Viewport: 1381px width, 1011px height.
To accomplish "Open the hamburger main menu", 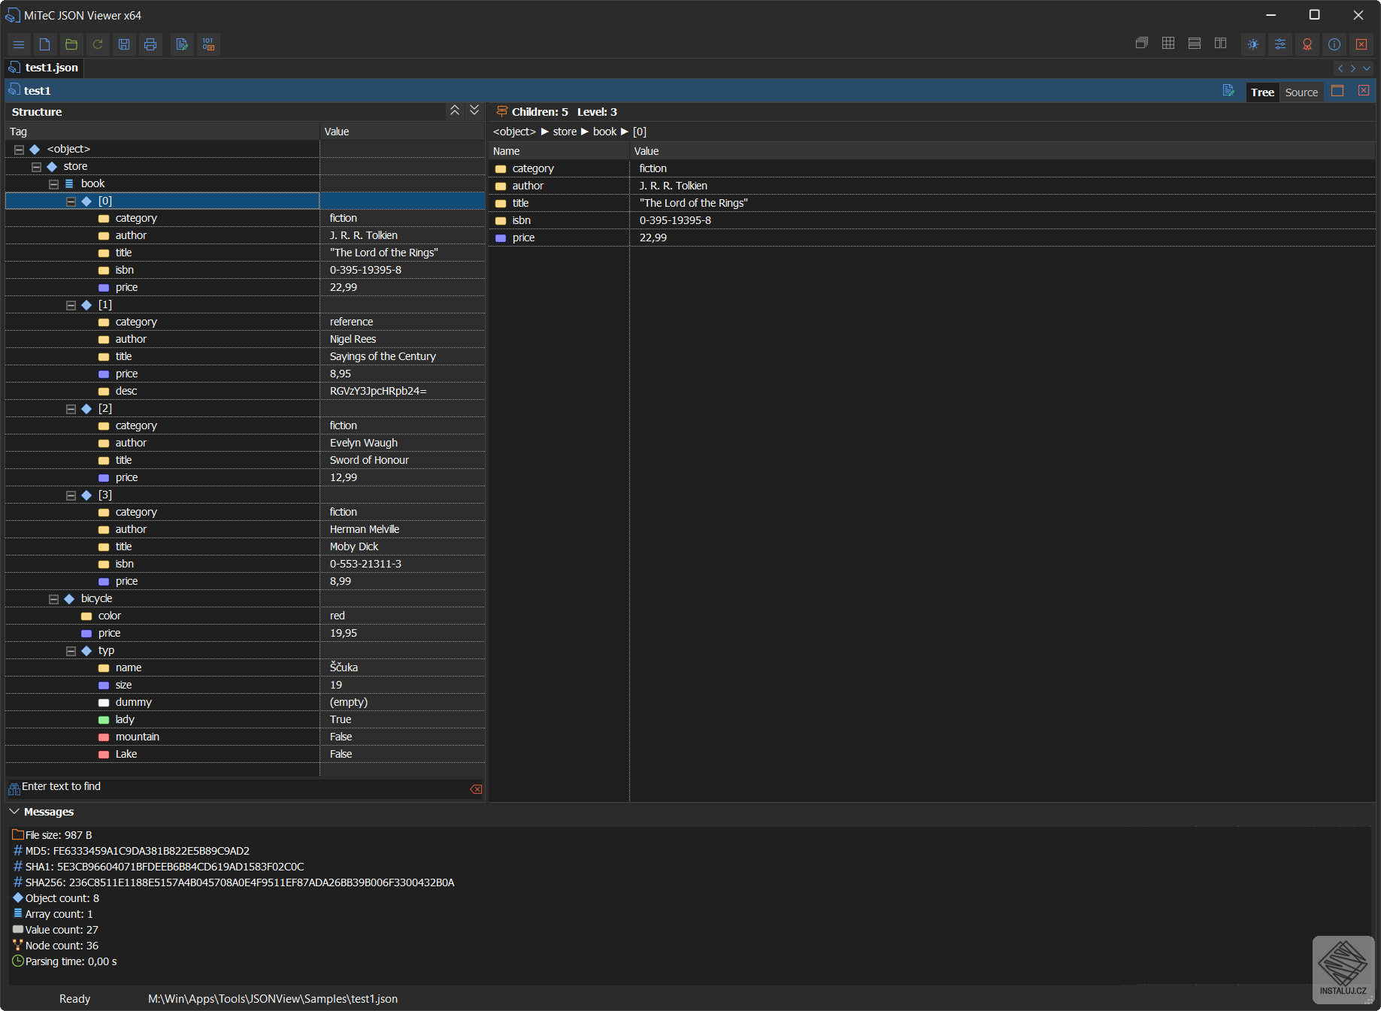I will coord(19,44).
